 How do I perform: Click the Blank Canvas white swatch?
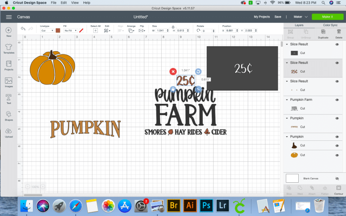click(292, 178)
